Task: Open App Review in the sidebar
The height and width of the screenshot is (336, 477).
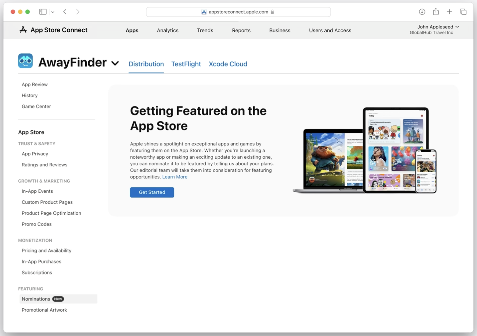Action: point(35,84)
